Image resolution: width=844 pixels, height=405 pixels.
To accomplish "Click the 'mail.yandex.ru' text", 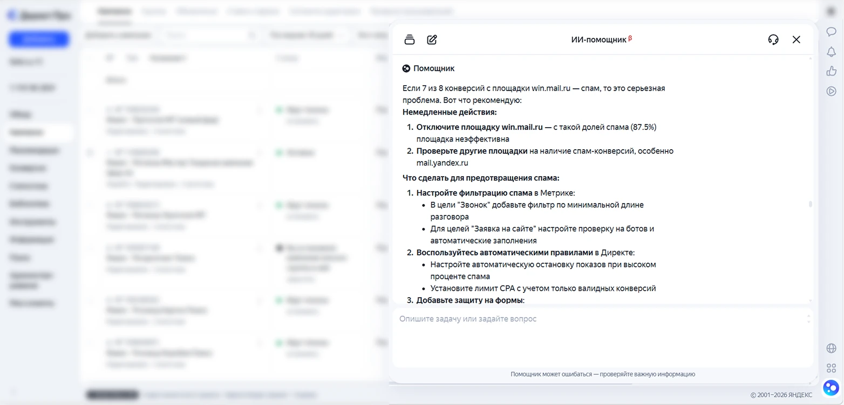I will pos(442,163).
